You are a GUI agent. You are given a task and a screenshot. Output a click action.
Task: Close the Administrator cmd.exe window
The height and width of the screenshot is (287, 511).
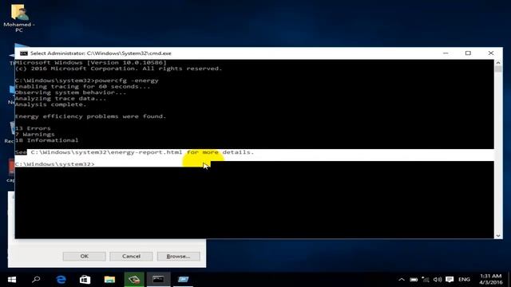pos(491,53)
